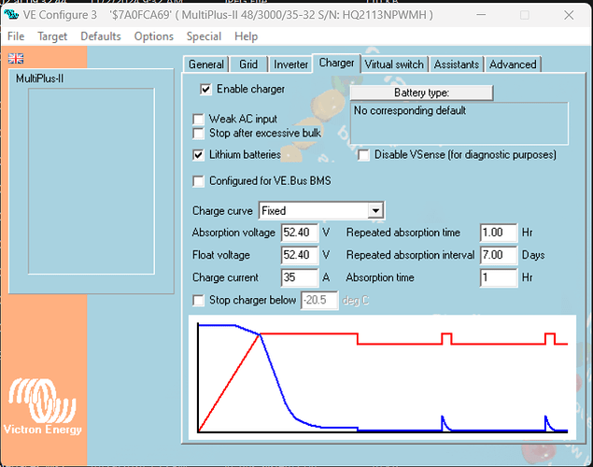Open the Help menu
This screenshot has height=467, width=593.
(x=246, y=36)
